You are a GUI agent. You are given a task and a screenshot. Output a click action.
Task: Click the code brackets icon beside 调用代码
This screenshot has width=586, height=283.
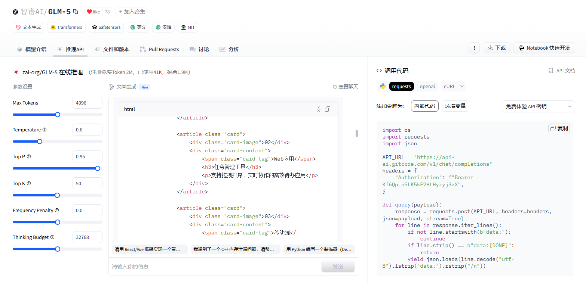[x=379, y=71]
